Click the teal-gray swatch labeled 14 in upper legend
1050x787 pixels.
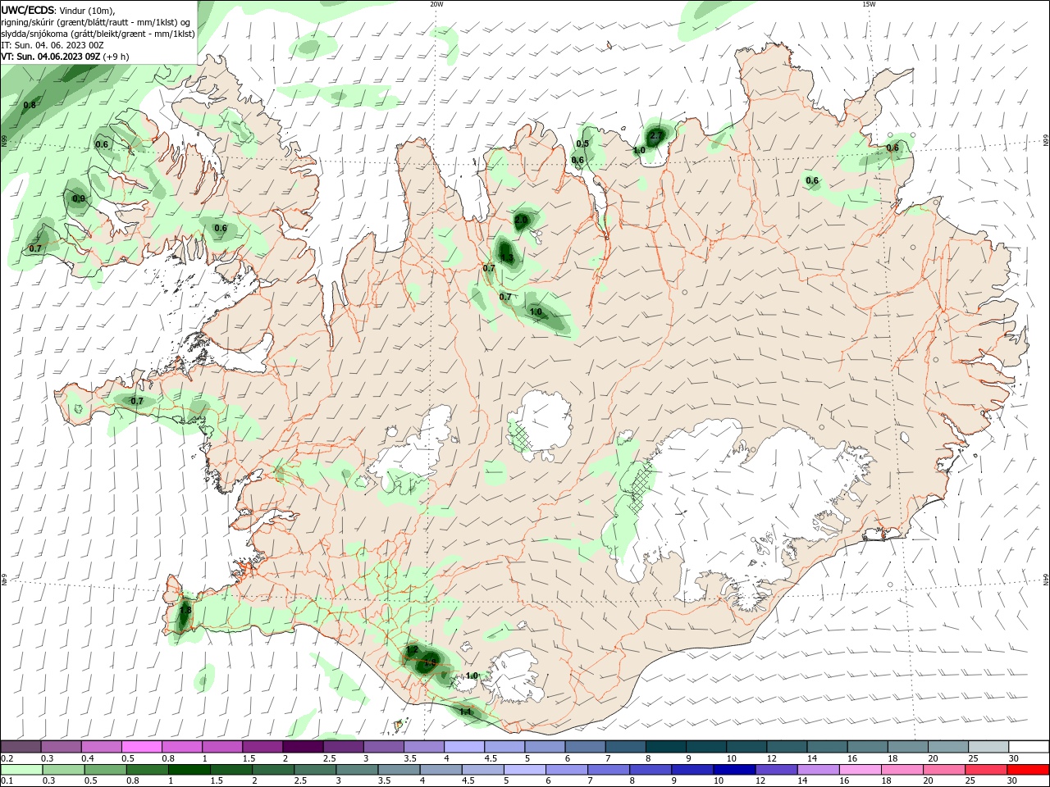click(827, 747)
